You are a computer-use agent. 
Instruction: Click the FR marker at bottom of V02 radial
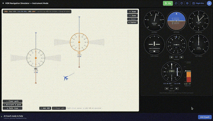(x=79, y=67)
